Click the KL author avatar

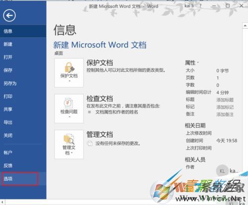[x=222, y=171]
